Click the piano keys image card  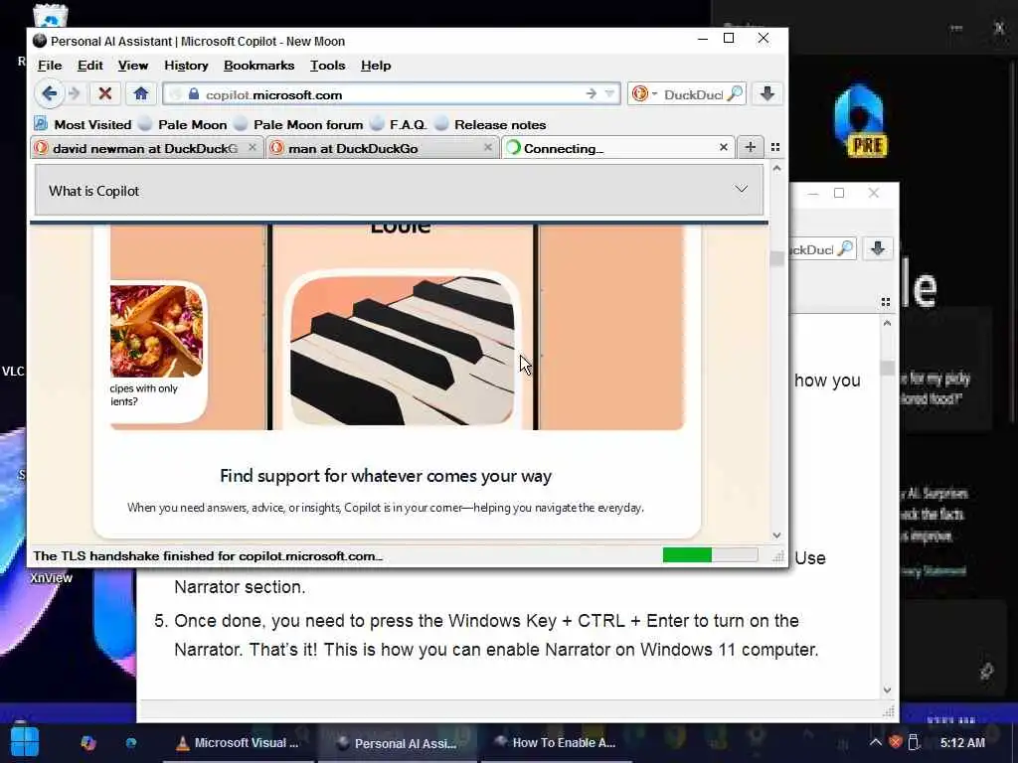point(403,352)
